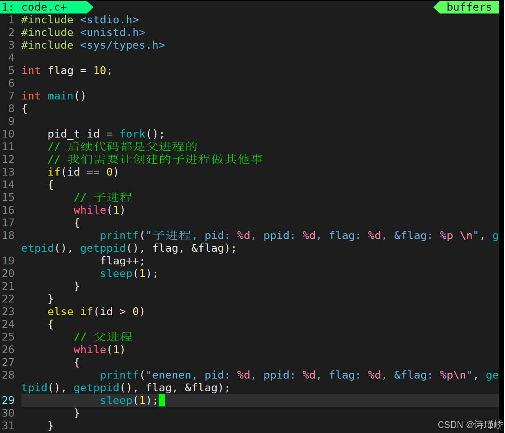Click the '// 父进程' comment
The image size is (505, 433).
[x=103, y=337]
